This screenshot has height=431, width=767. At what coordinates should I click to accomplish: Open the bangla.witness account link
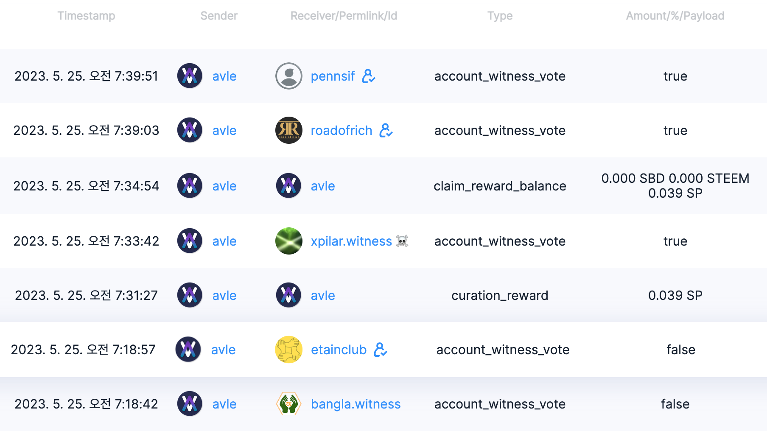pyautogui.click(x=356, y=404)
